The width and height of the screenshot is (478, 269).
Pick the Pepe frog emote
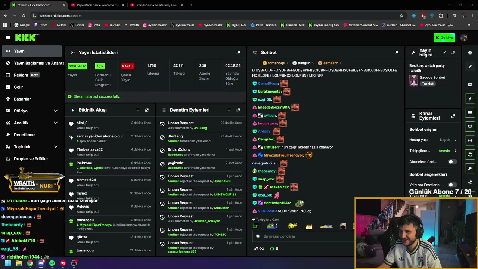[x=272, y=226]
